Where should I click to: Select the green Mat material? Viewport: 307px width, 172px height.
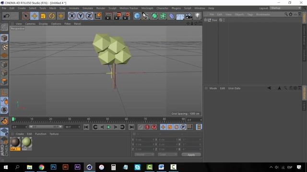pos(27,144)
